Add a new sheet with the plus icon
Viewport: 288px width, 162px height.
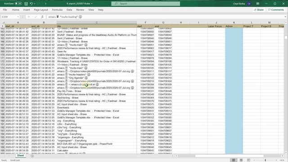click(32, 156)
